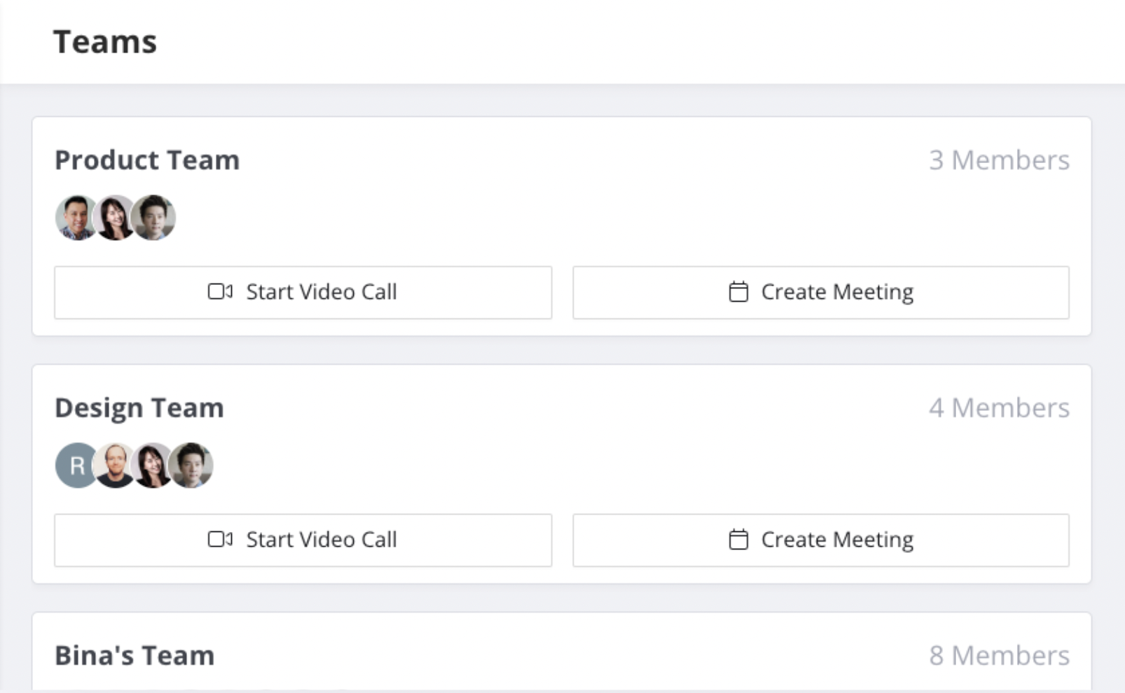View the 8 Members count for Bina's Team

999,656
